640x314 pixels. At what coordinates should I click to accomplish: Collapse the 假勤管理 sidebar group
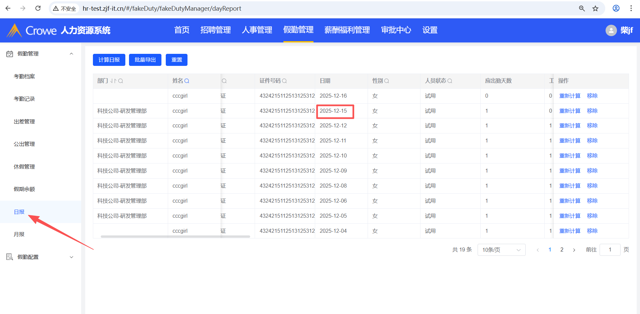[x=71, y=54]
